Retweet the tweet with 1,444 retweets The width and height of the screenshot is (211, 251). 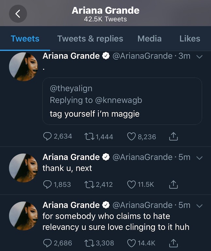(x=89, y=136)
